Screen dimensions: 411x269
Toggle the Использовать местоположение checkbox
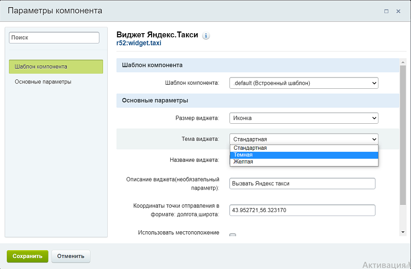coord(233,234)
